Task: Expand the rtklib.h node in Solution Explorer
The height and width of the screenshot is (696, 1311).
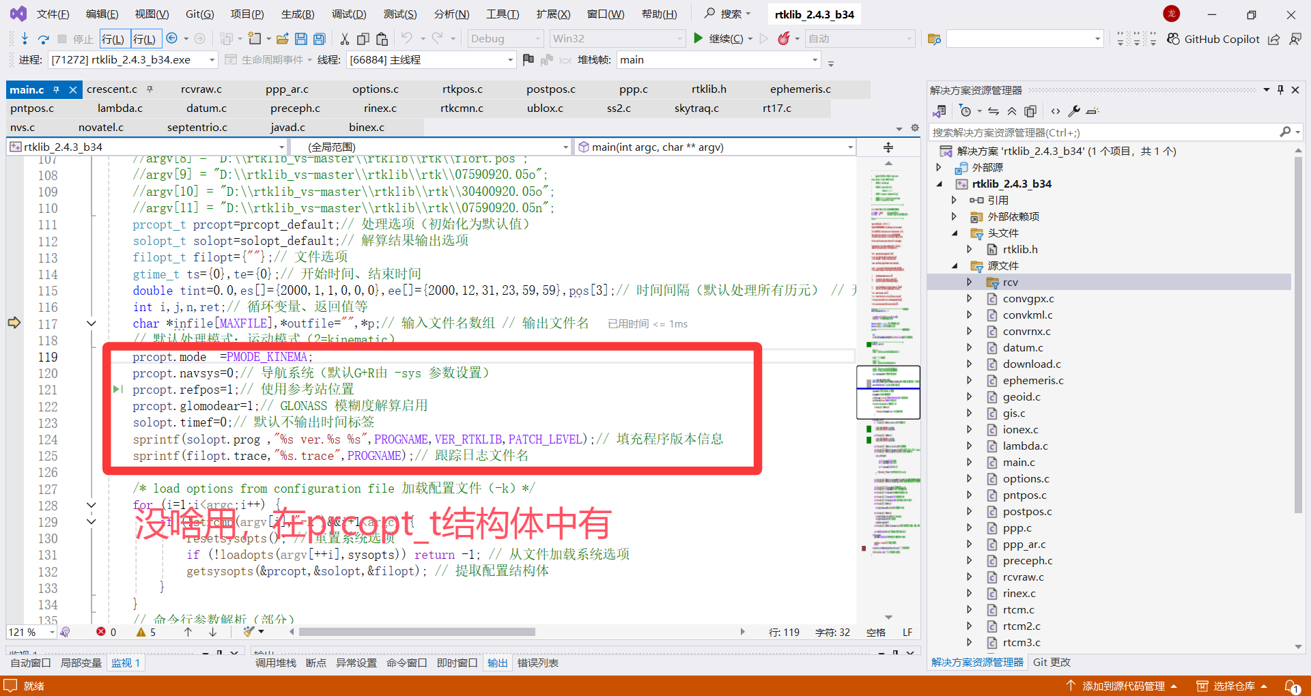Action: pos(970,250)
